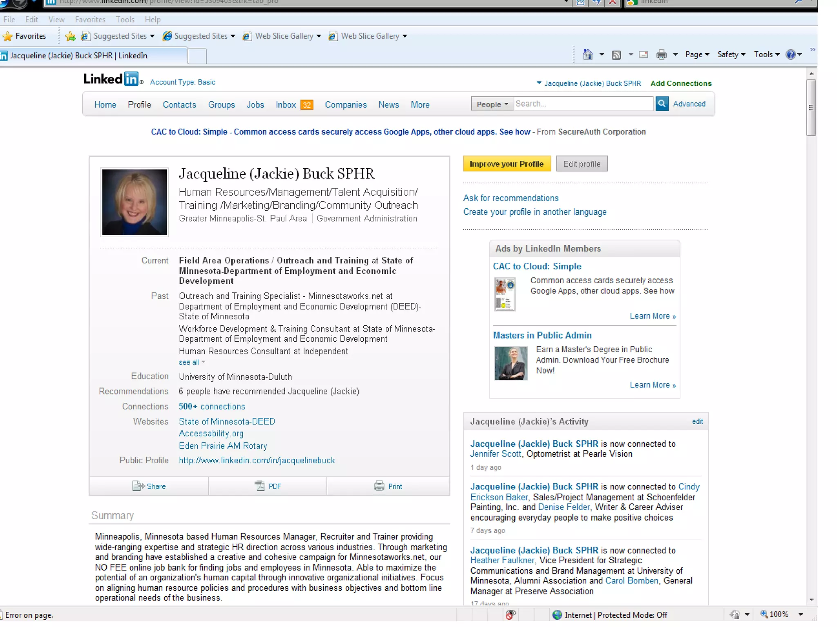837x627 pixels.
Task: Open the zoom level 100% dropdown
Action: click(x=800, y=614)
